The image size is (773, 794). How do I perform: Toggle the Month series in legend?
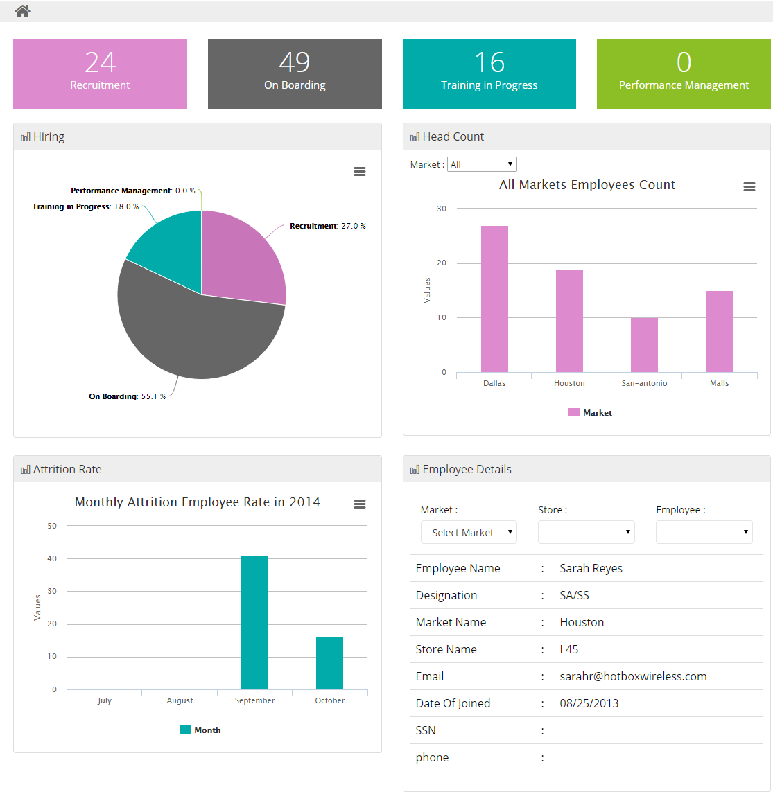coord(200,730)
